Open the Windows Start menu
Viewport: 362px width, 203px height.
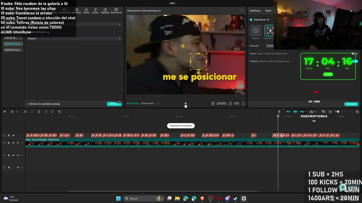[x=118, y=198]
